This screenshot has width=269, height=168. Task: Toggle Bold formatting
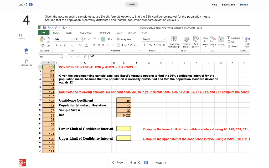tap(57, 45)
